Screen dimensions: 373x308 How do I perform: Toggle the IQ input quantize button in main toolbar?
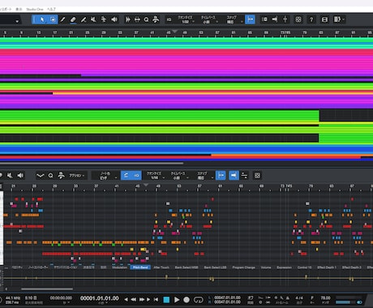pyautogui.click(x=169, y=19)
